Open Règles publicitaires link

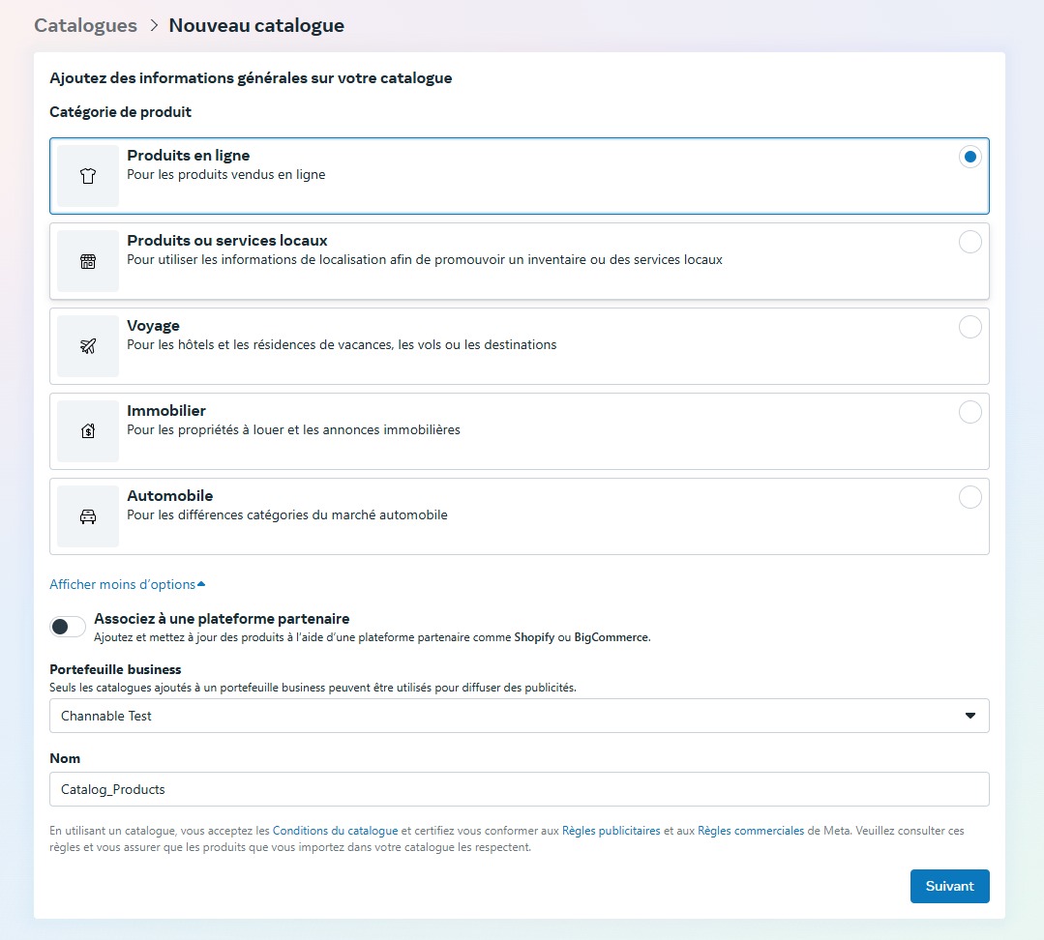(611, 830)
